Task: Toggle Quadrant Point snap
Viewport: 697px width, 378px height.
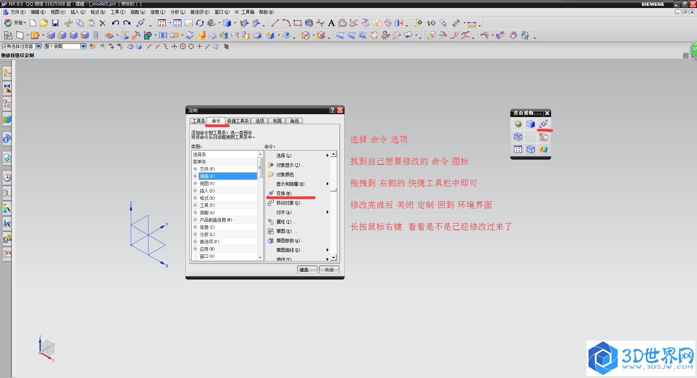Action: coord(191,47)
